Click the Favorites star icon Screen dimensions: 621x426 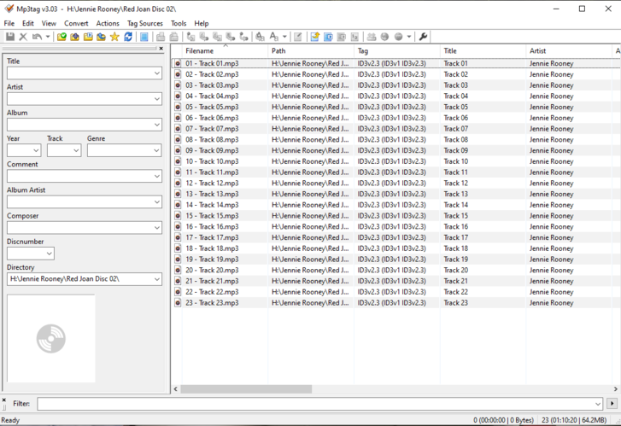[x=114, y=37]
